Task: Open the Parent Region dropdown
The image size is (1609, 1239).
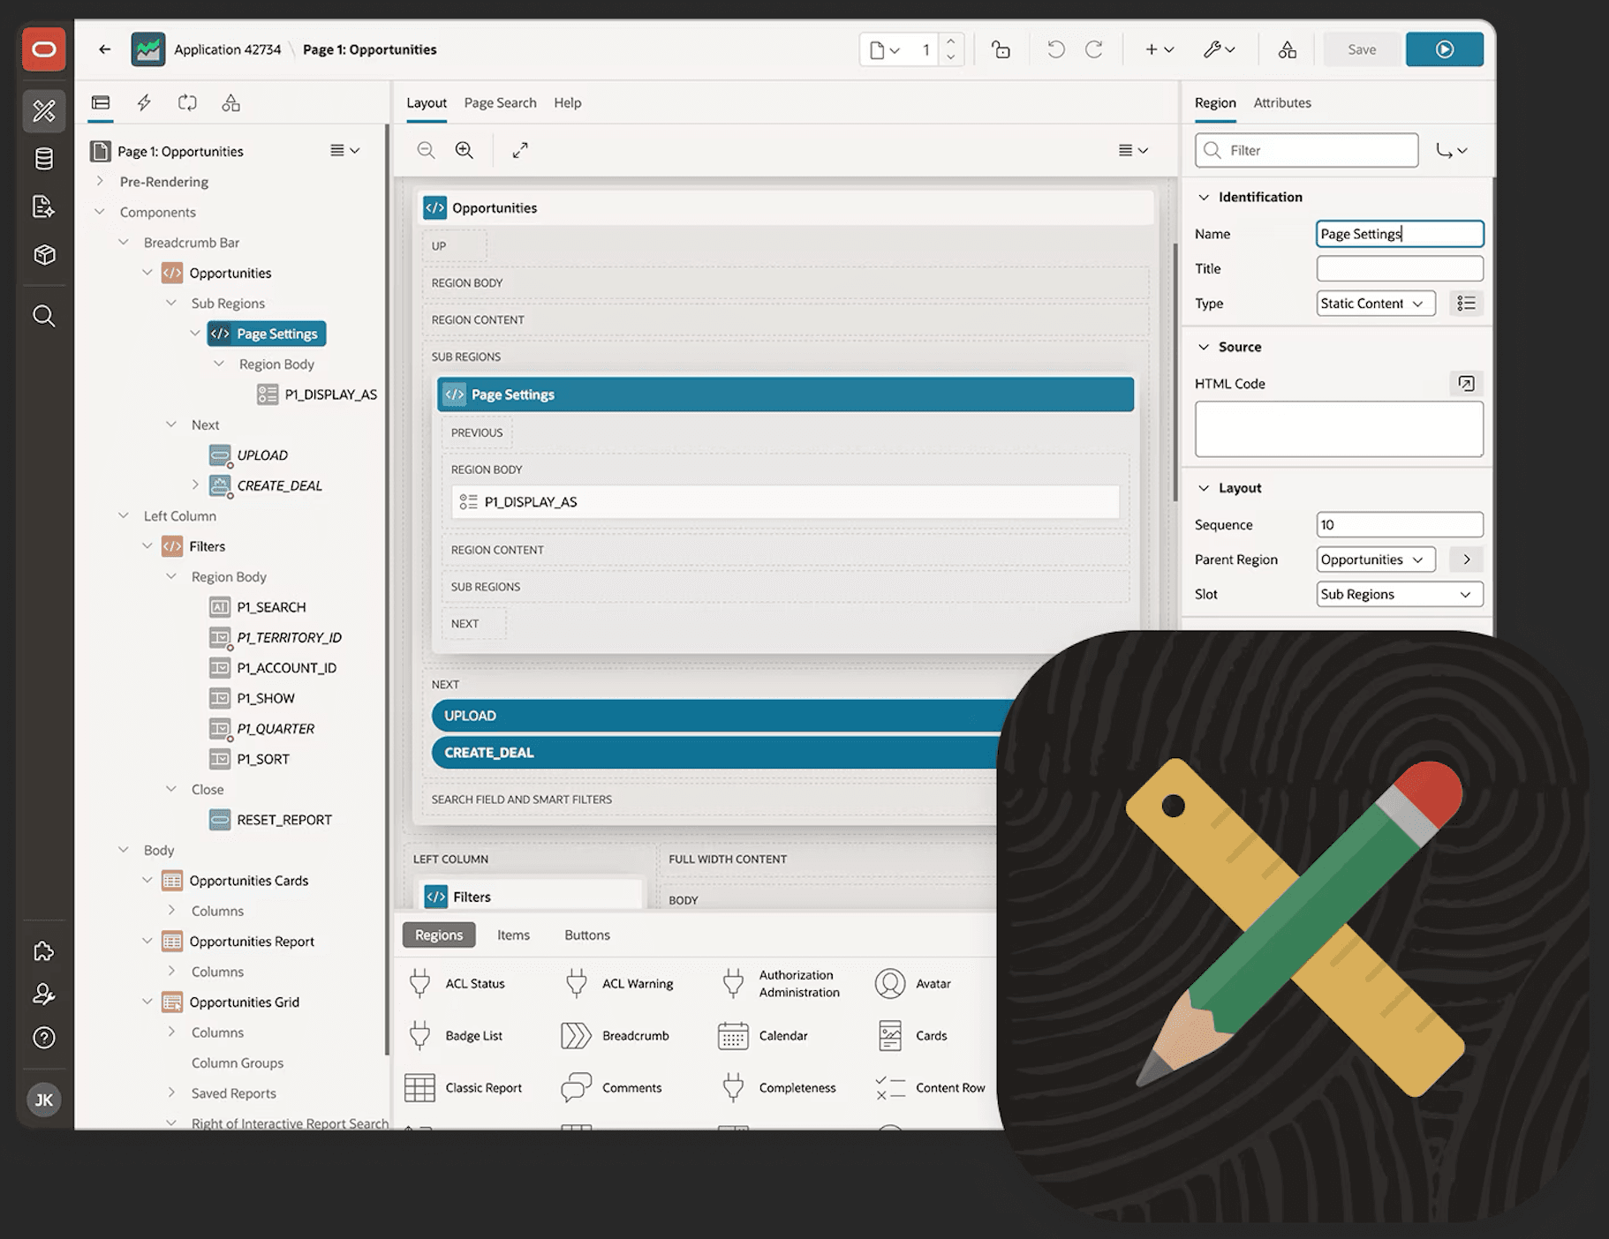Action: click(x=1375, y=559)
